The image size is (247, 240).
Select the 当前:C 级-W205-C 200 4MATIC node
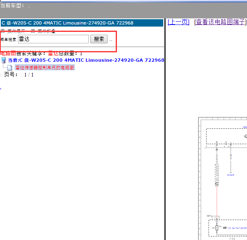click(86, 60)
